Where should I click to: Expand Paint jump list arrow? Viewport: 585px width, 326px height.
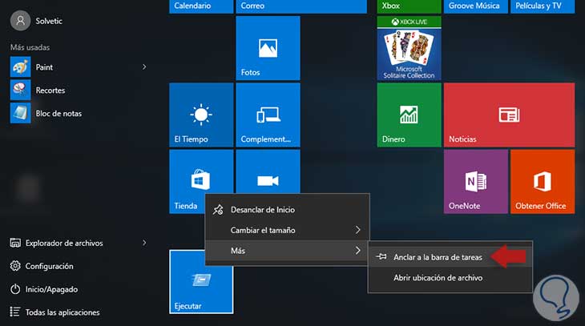coord(144,67)
